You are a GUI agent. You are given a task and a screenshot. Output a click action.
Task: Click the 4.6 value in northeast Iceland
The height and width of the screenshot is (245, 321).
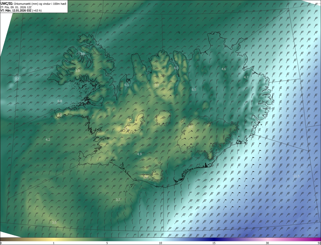[224, 69]
